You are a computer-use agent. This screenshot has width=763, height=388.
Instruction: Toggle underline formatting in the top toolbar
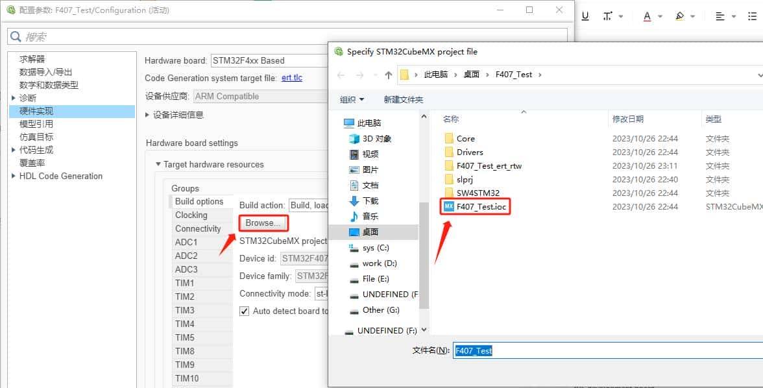coord(585,14)
